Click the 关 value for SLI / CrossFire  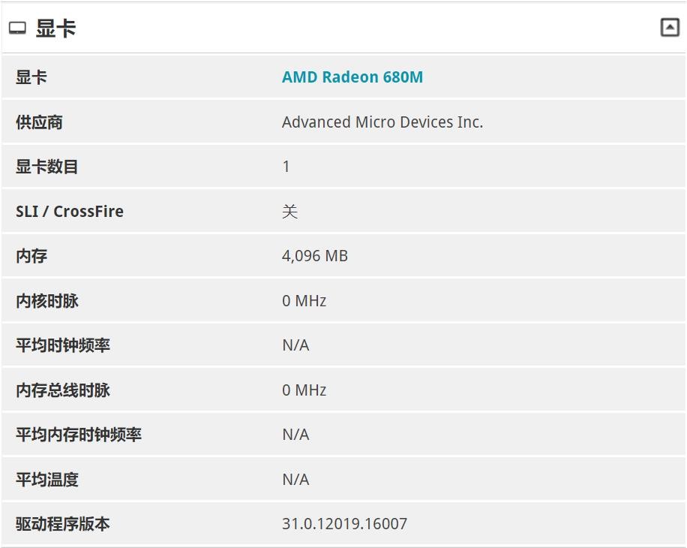pyautogui.click(x=289, y=212)
